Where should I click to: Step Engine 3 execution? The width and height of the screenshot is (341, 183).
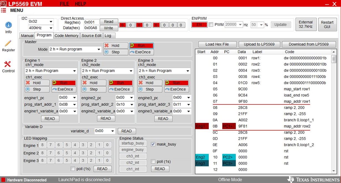pyautogui.click(x=150, y=89)
